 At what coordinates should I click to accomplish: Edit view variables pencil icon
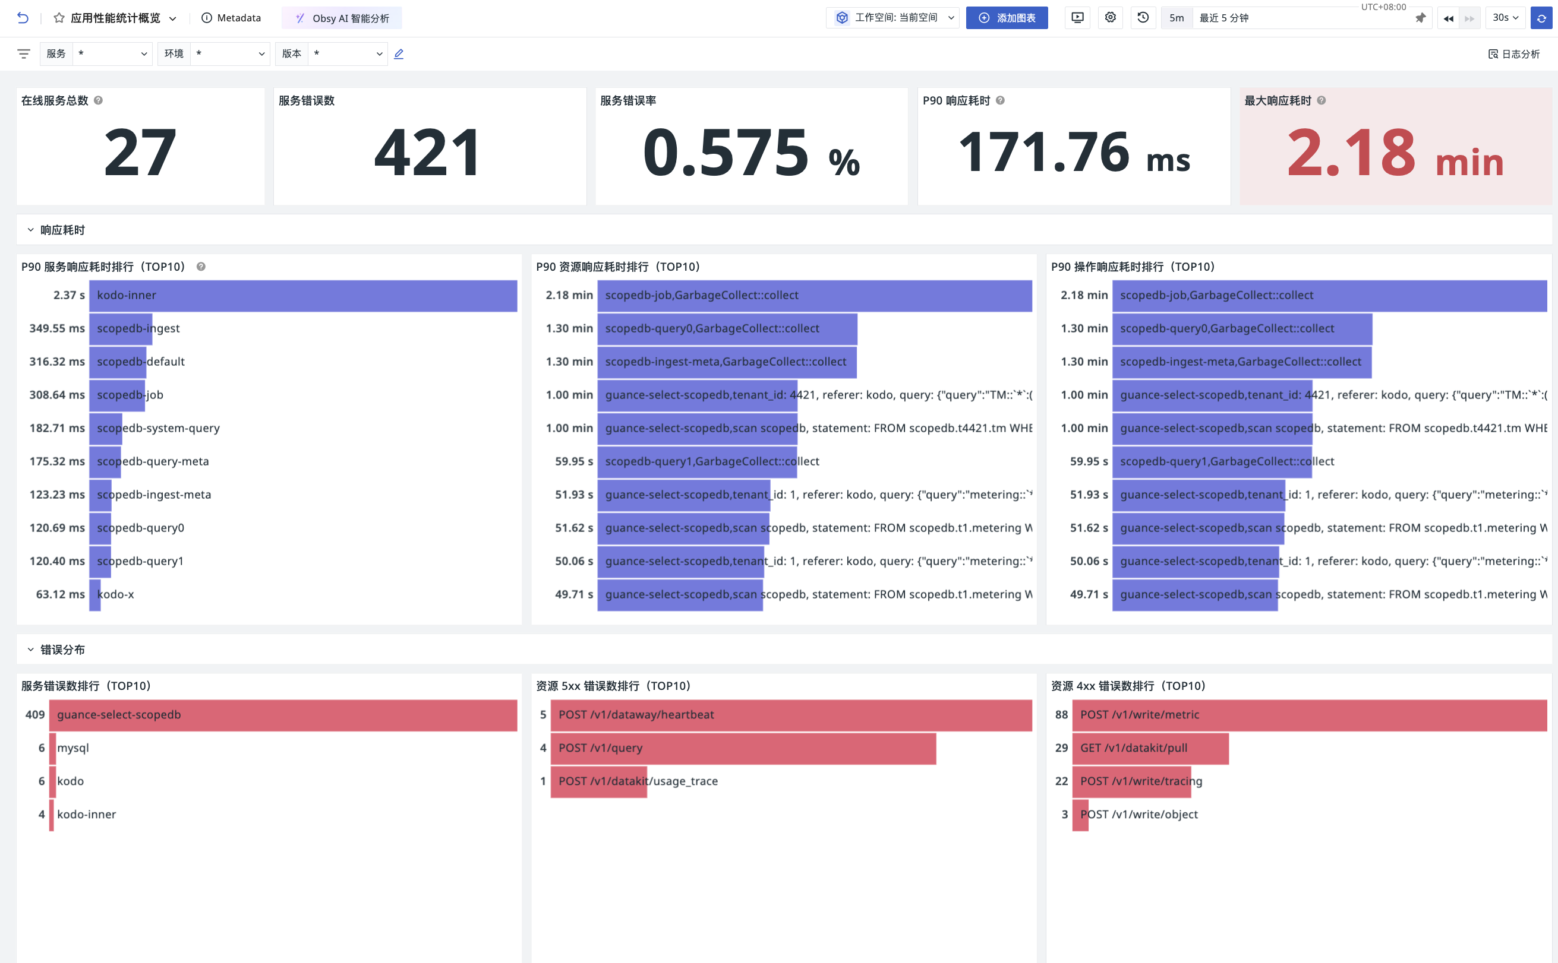point(399,54)
